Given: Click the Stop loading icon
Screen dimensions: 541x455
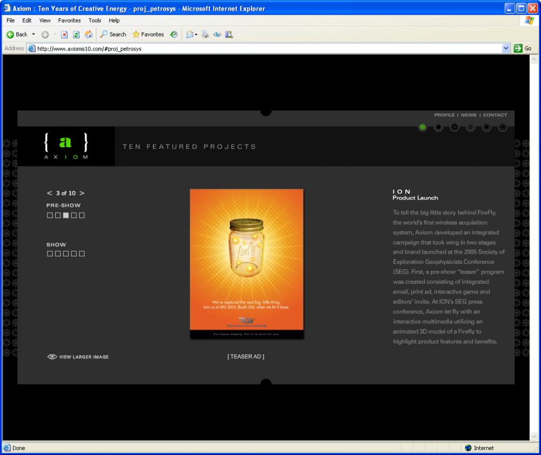Looking at the screenshot, I should 64,34.
